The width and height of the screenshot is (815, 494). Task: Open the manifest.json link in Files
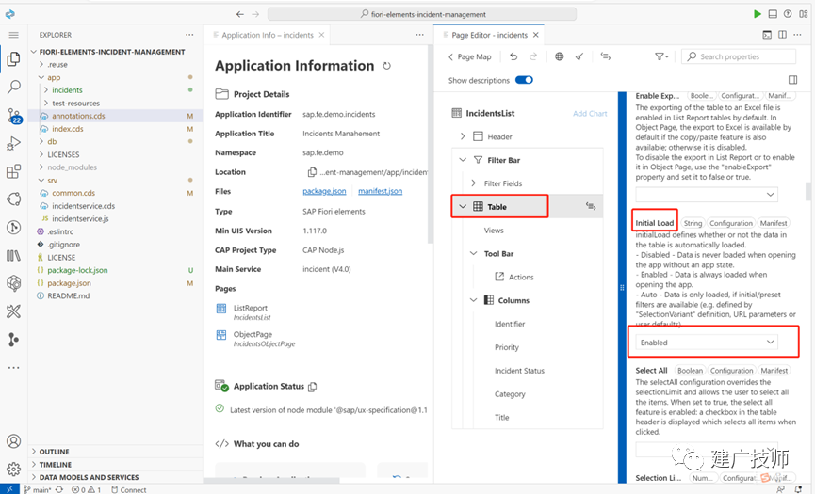[380, 191]
